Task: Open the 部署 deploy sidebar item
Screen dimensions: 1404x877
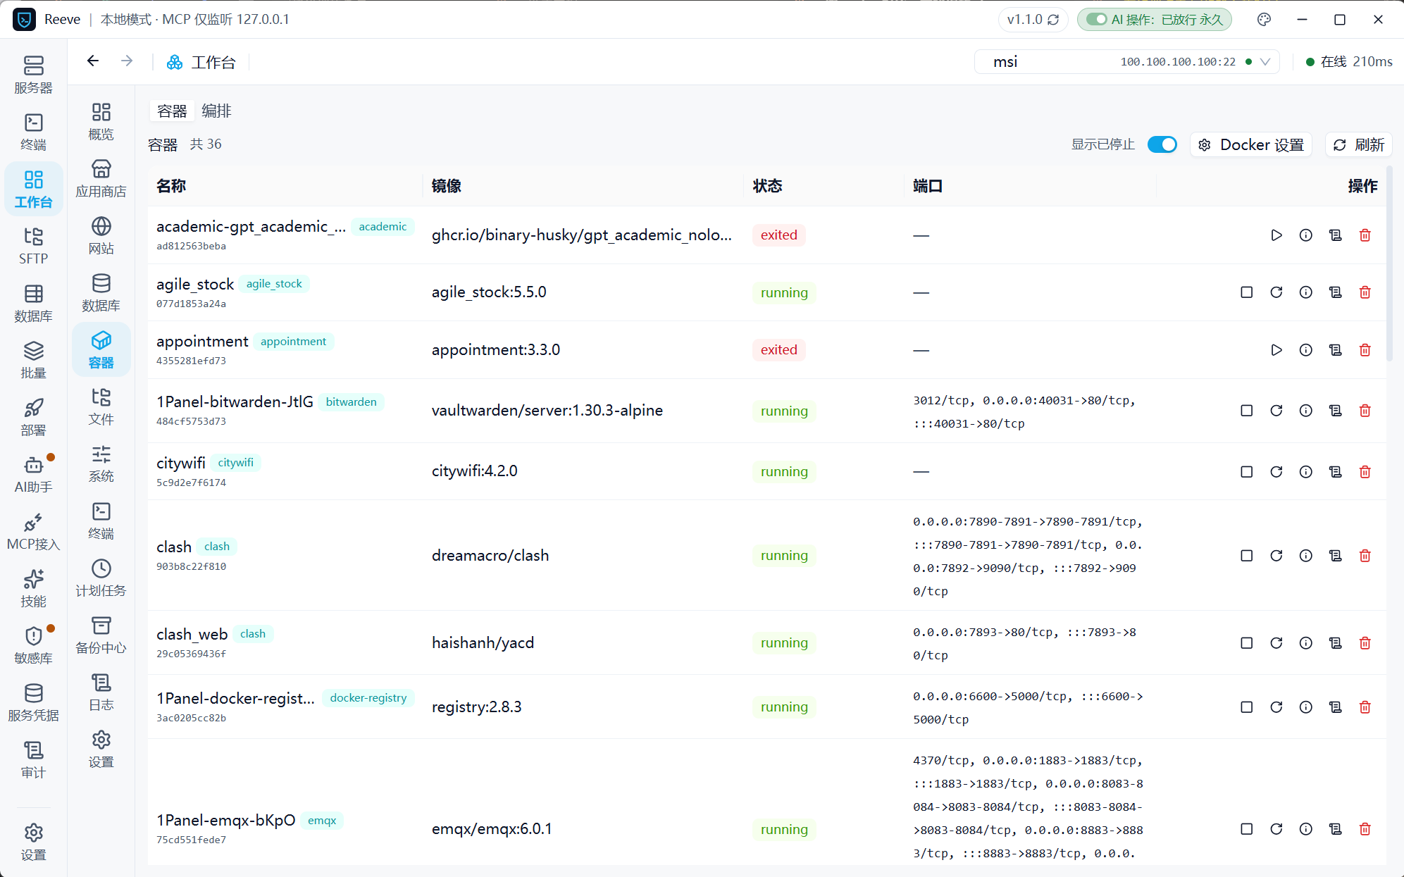Action: [x=33, y=417]
